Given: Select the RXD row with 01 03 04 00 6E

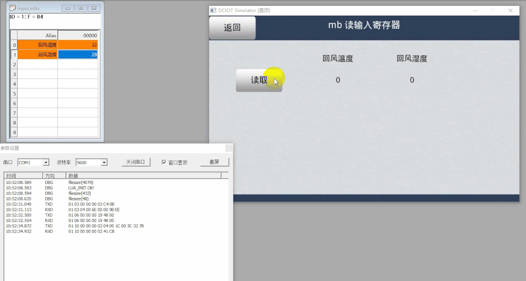Looking at the screenshot, I should (116, 209).
